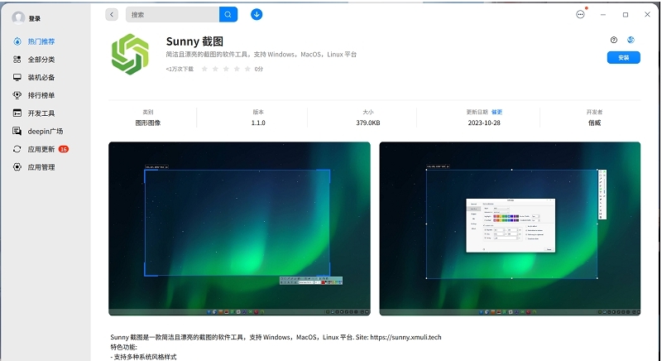This screenshot has height=361, width=662.
Task: Click the deepin广场 chat icon
Action: tap(17, 132)
